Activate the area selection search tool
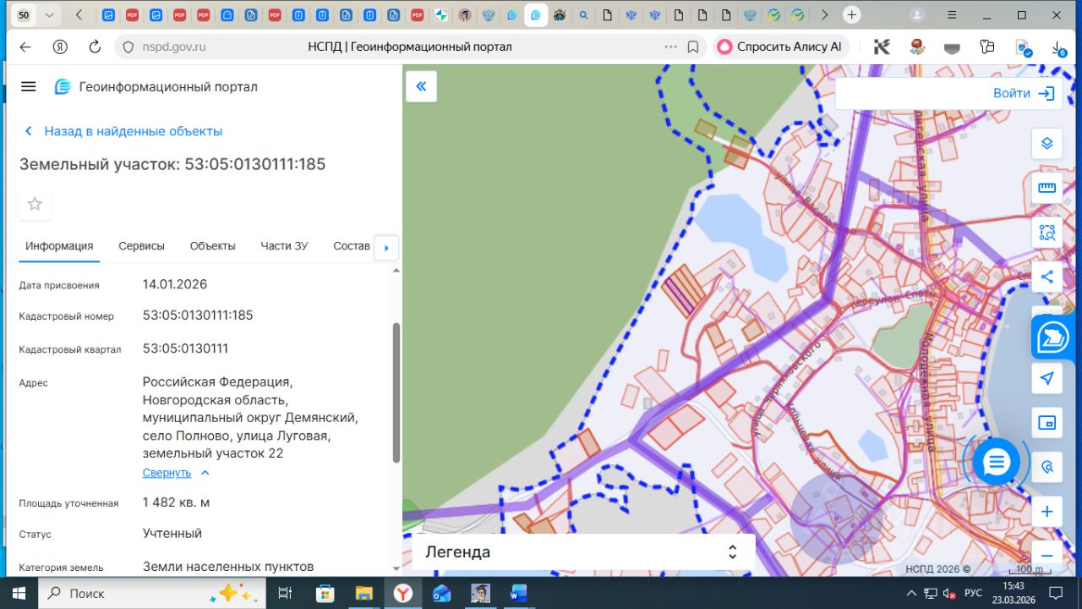 1046,233
